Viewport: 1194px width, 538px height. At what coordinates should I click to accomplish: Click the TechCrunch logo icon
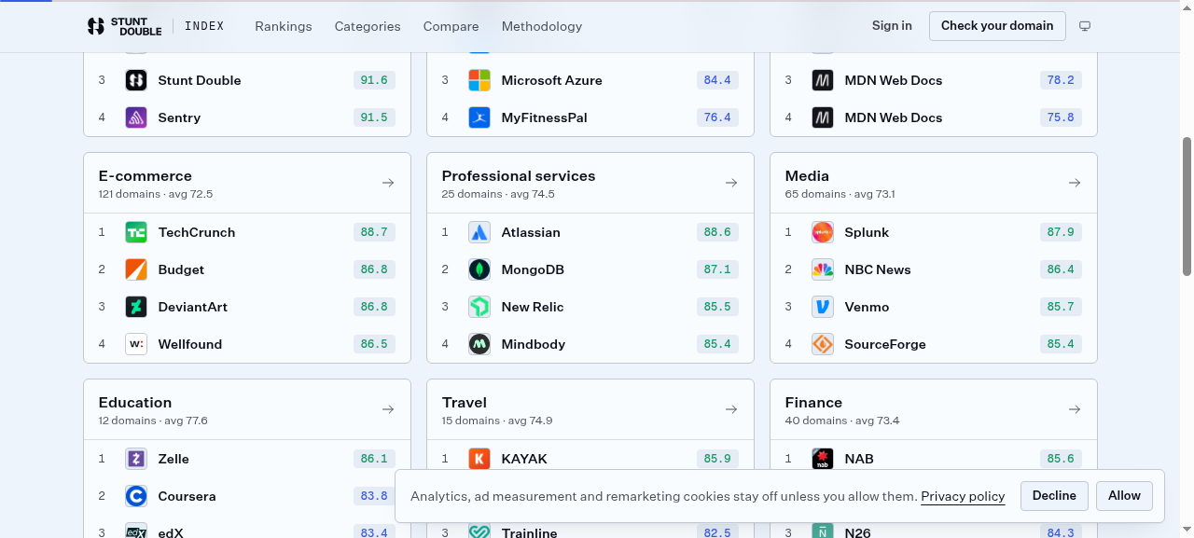point(136,232)
